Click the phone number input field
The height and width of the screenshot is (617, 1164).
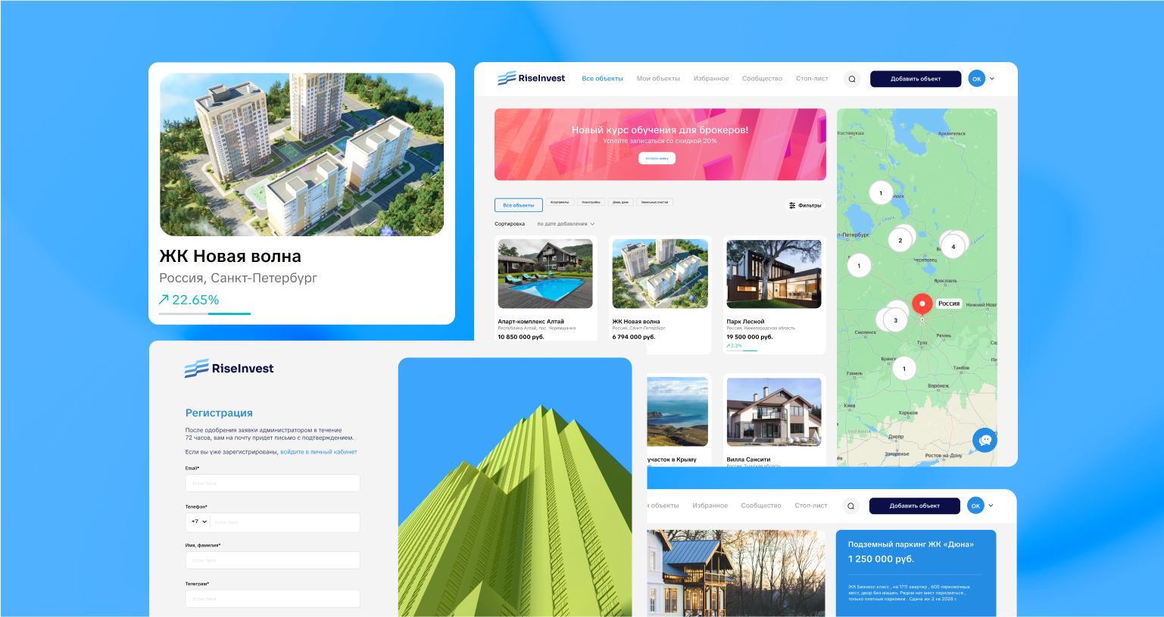285,522
